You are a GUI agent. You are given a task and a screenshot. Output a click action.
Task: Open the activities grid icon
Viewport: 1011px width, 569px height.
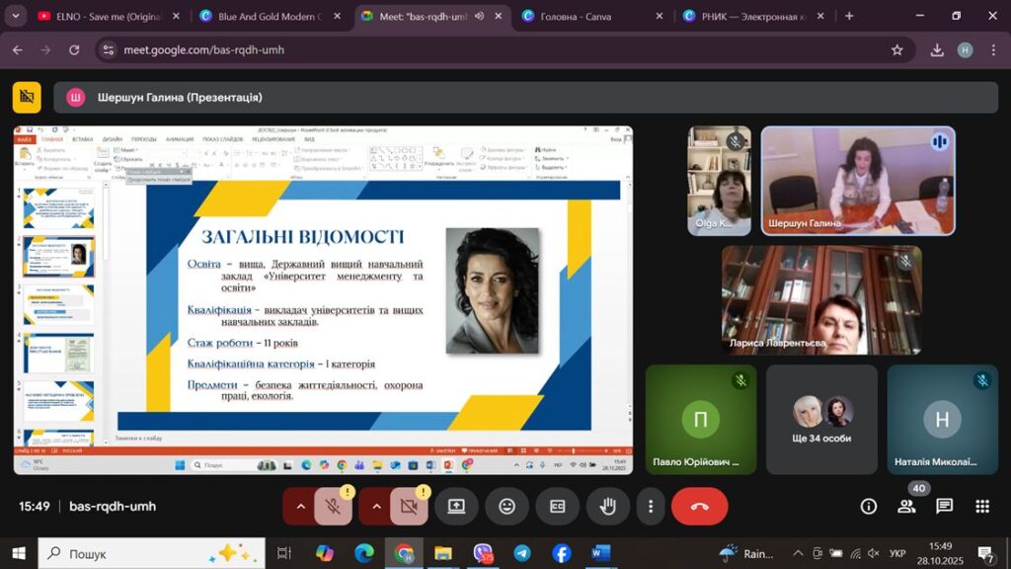tap(982, 507)
